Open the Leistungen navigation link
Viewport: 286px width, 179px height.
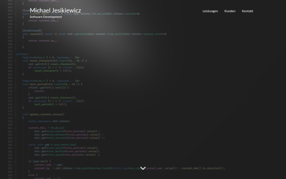[210, 11]
